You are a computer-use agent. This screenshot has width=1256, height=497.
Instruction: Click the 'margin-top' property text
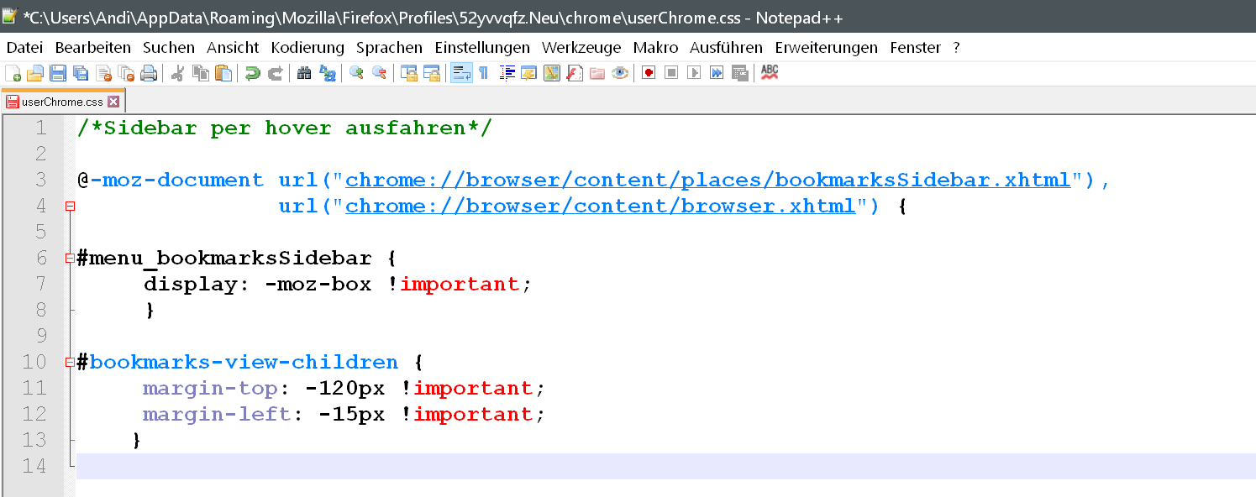coord(210,388)
